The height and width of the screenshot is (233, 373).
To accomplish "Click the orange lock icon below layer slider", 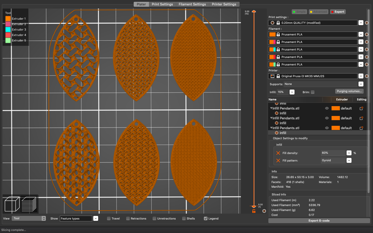I will click(254, 211).
